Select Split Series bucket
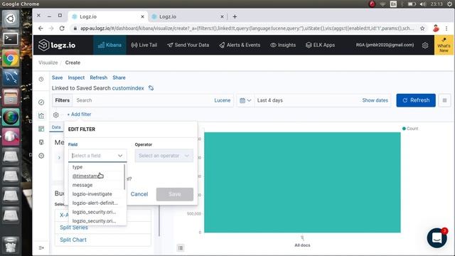 (74, 228)
